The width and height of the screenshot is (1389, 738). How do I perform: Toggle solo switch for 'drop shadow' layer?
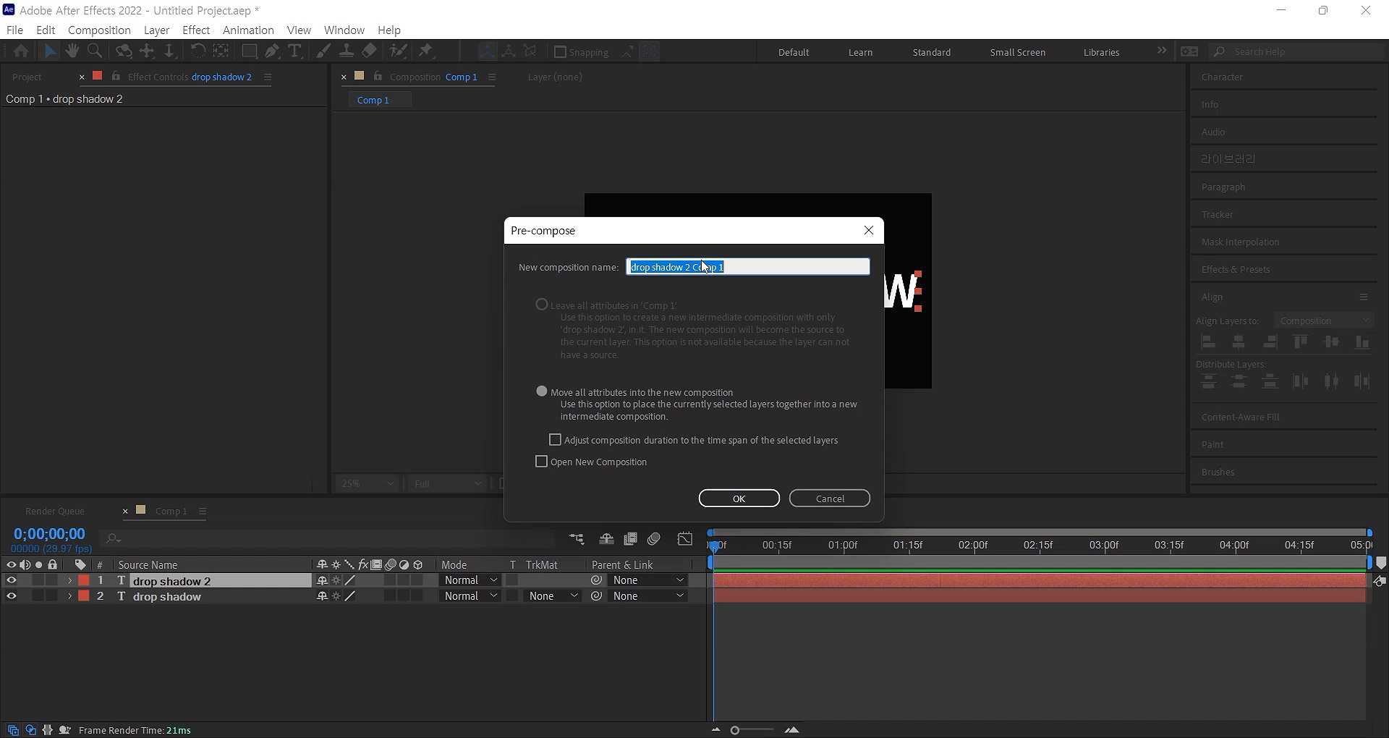38,596
